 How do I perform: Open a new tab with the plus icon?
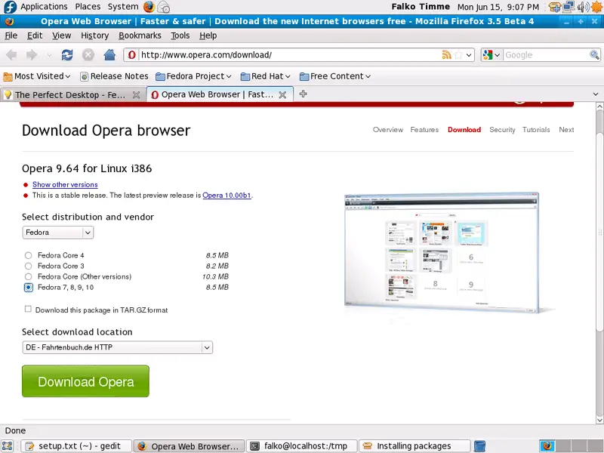(x=304, y=94)
